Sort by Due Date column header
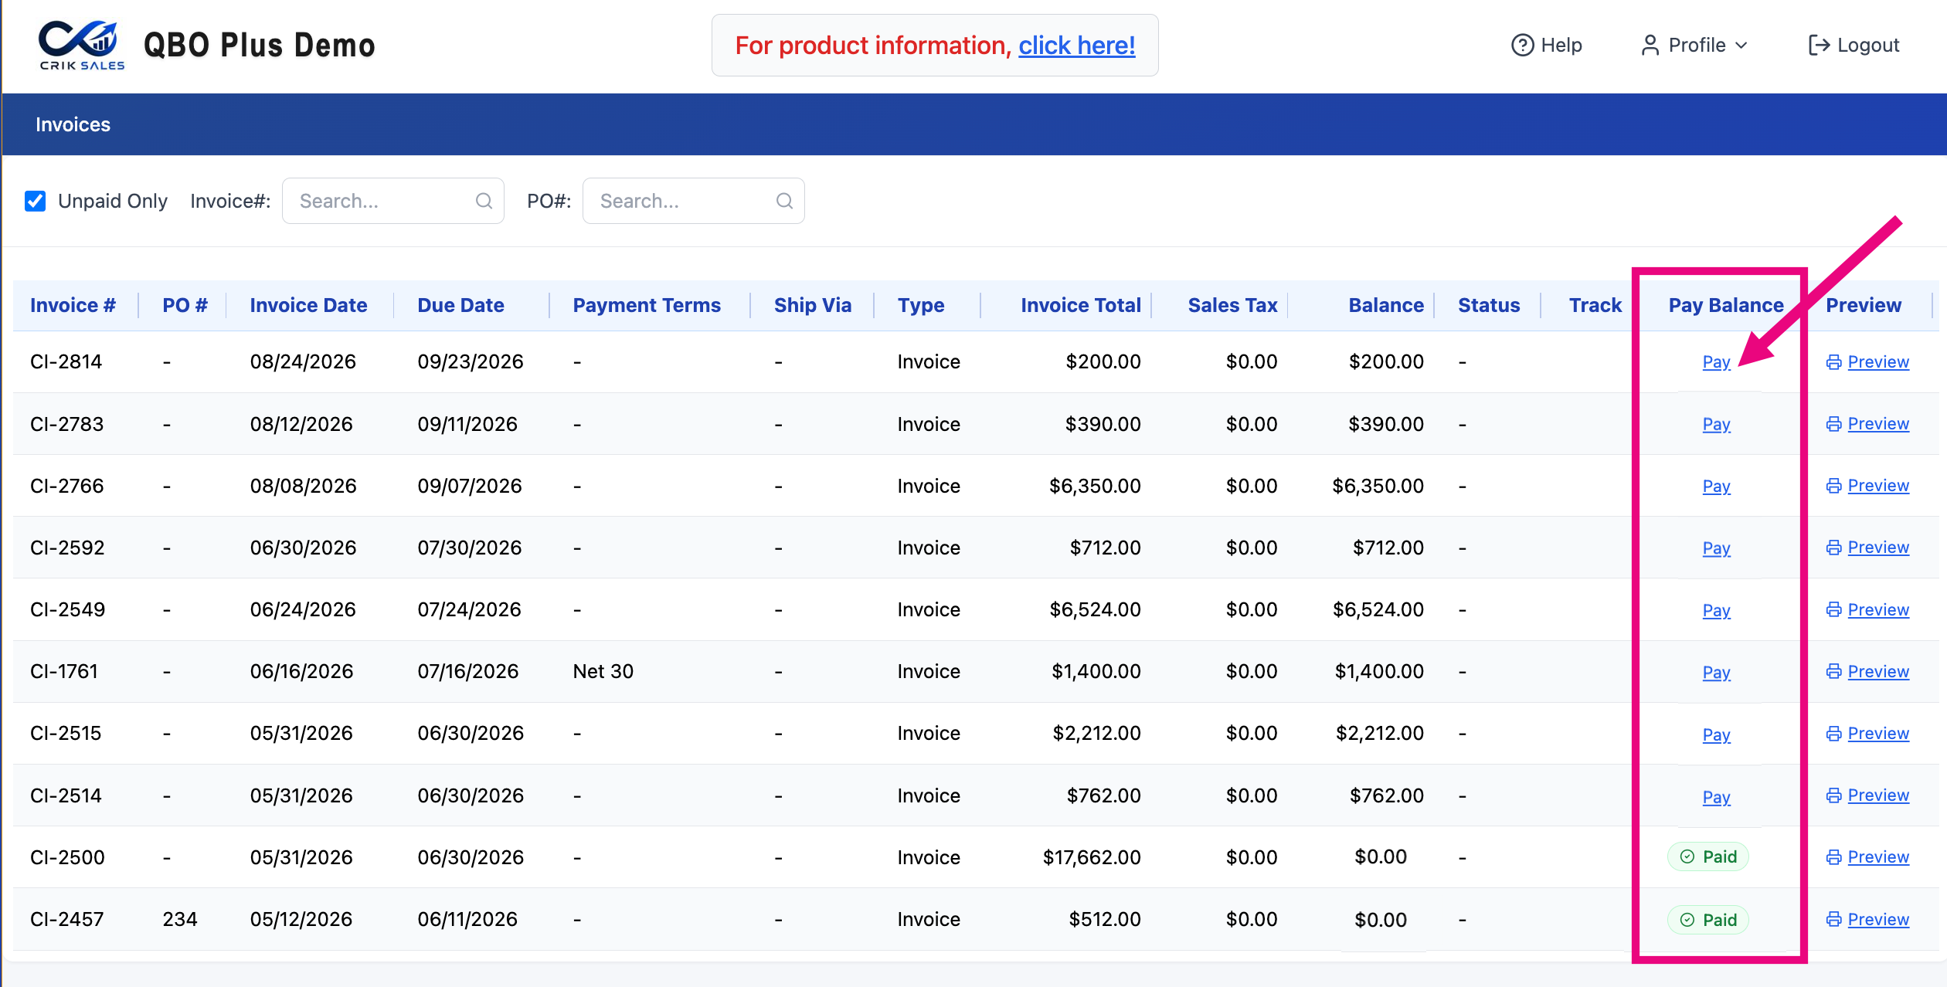1947x987 pixels. (x=460, y=305)
